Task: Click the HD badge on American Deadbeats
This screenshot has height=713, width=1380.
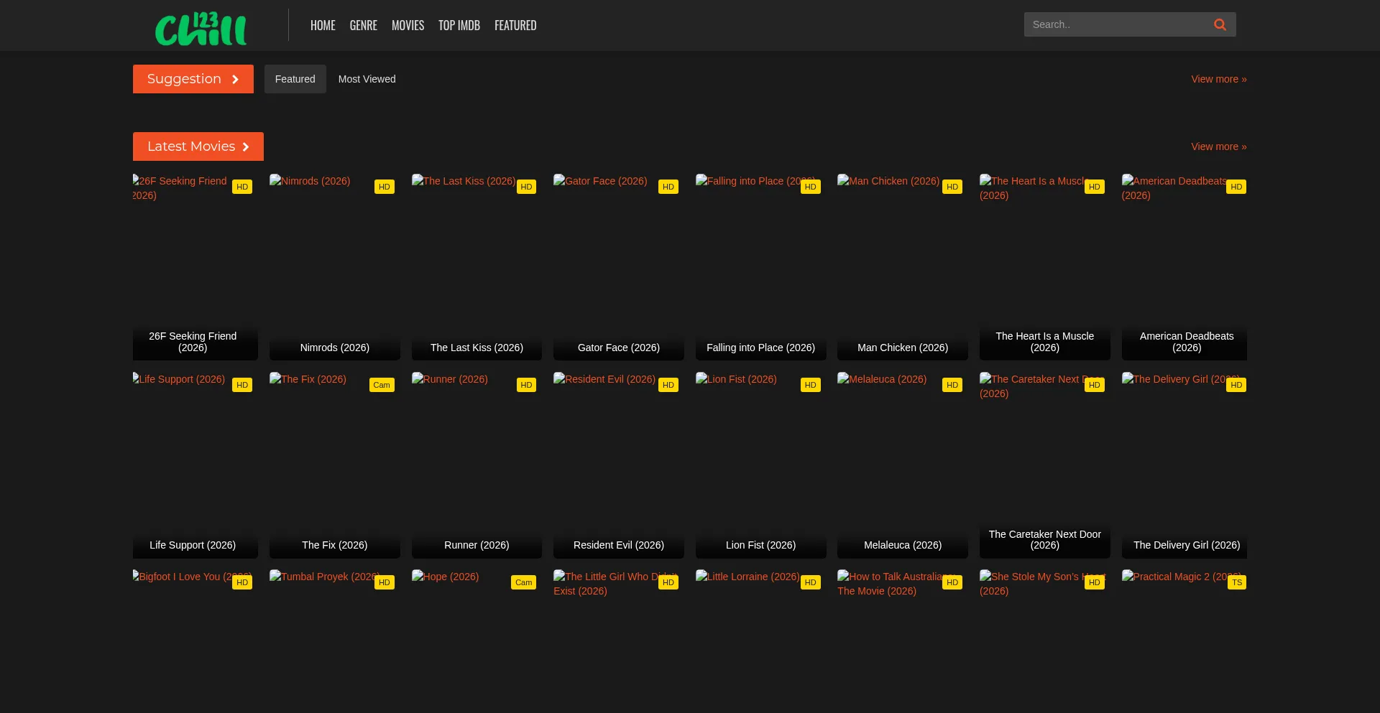Action: click(1236, 187)
